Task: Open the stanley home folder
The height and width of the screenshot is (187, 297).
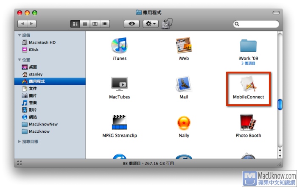Action: tap(50, 74)
